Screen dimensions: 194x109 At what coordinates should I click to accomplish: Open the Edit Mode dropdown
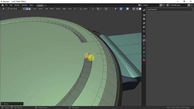click(15, 9)
